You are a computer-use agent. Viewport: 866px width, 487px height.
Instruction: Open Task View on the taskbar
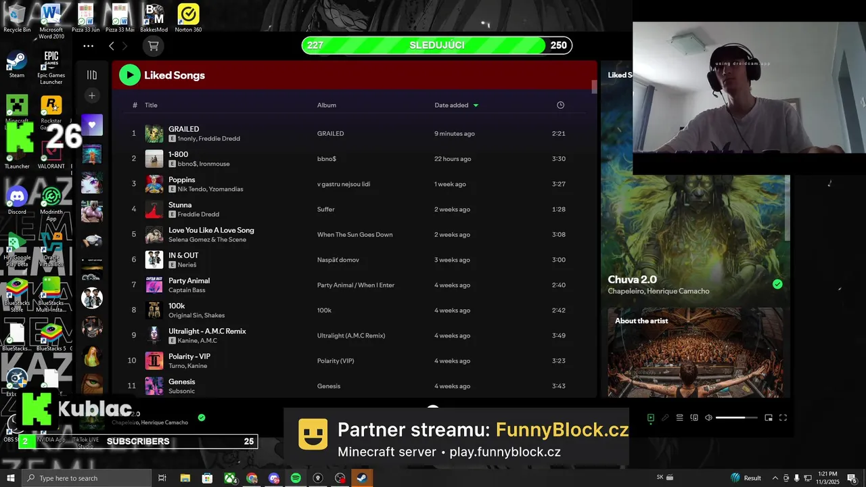click(162, 478)
